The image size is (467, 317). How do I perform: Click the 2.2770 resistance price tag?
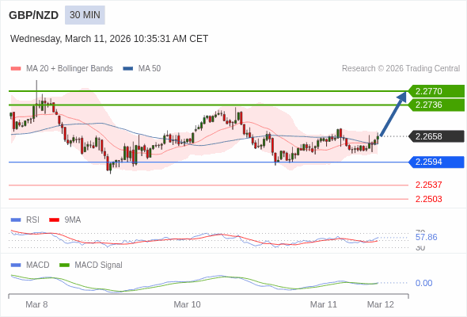(x=436, y=91)
